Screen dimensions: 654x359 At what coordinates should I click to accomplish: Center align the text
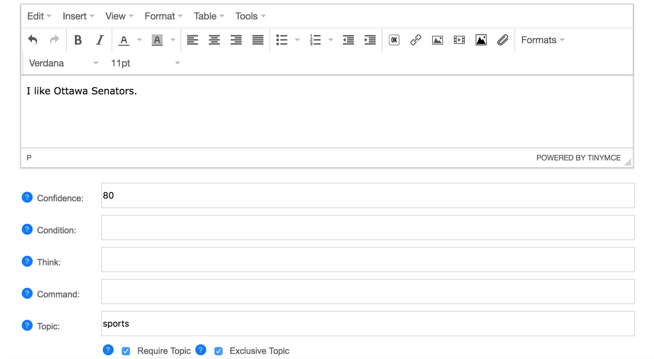pyautogui.click(x=214, y=40)
